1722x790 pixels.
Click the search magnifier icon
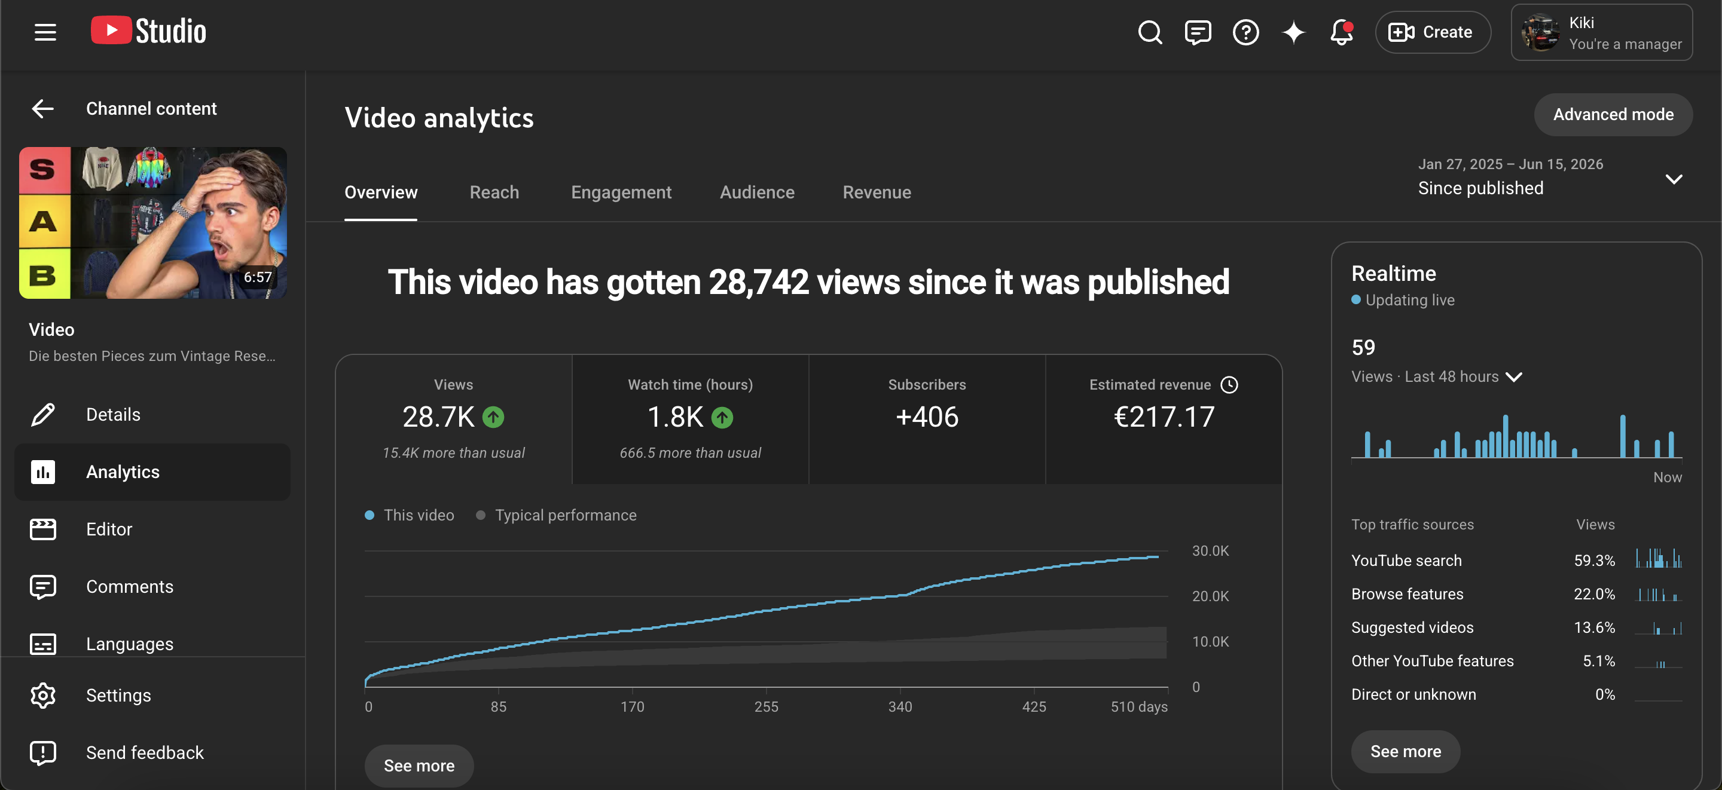click(x=1150, y=32)
